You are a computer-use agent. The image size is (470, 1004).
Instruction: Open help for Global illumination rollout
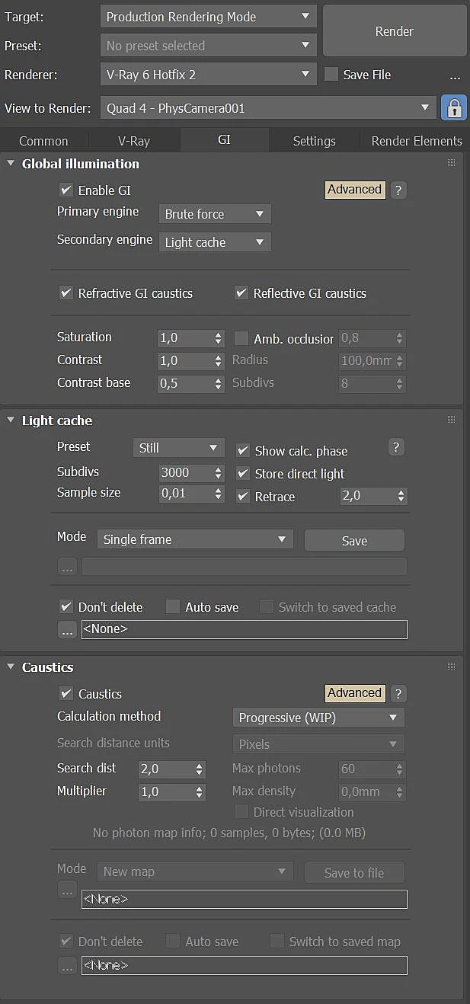pyautogui.click(x=398, y=190)
